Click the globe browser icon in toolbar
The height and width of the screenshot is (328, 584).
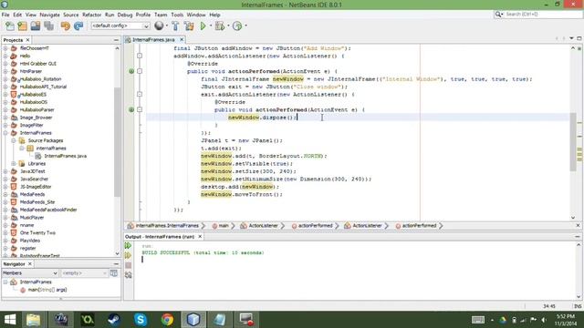(x=159, y=26)
